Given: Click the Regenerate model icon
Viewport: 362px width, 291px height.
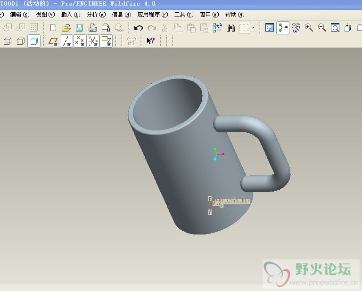Looking at the screenshot, I should (x=217, y=28).
